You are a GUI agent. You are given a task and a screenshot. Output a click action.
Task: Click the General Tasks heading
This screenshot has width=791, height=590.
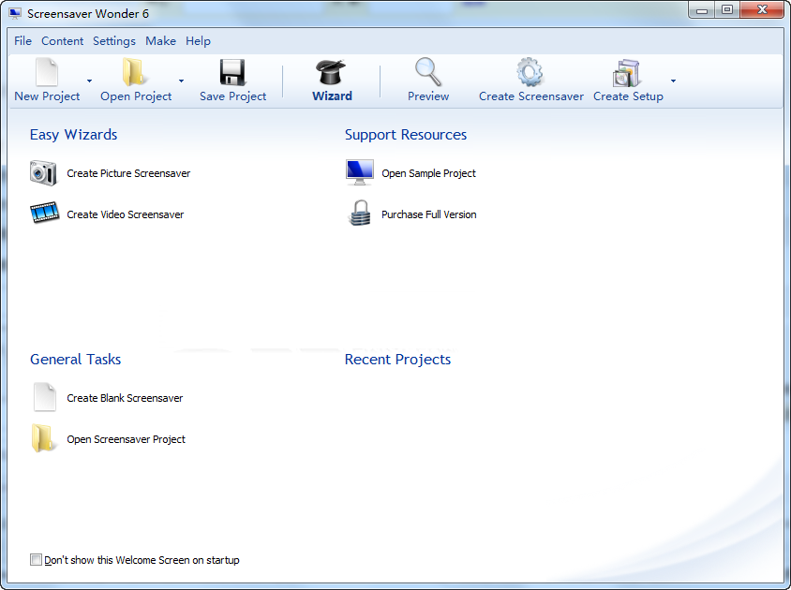point(75,360)
